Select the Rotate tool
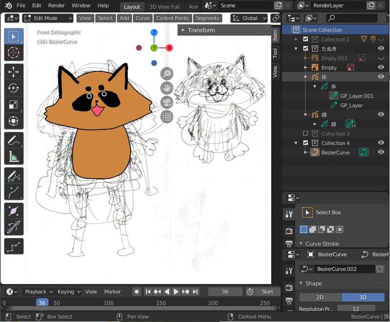 [14, 88]
